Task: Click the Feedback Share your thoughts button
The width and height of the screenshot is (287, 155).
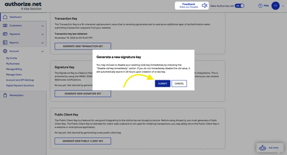Action: 192,6
